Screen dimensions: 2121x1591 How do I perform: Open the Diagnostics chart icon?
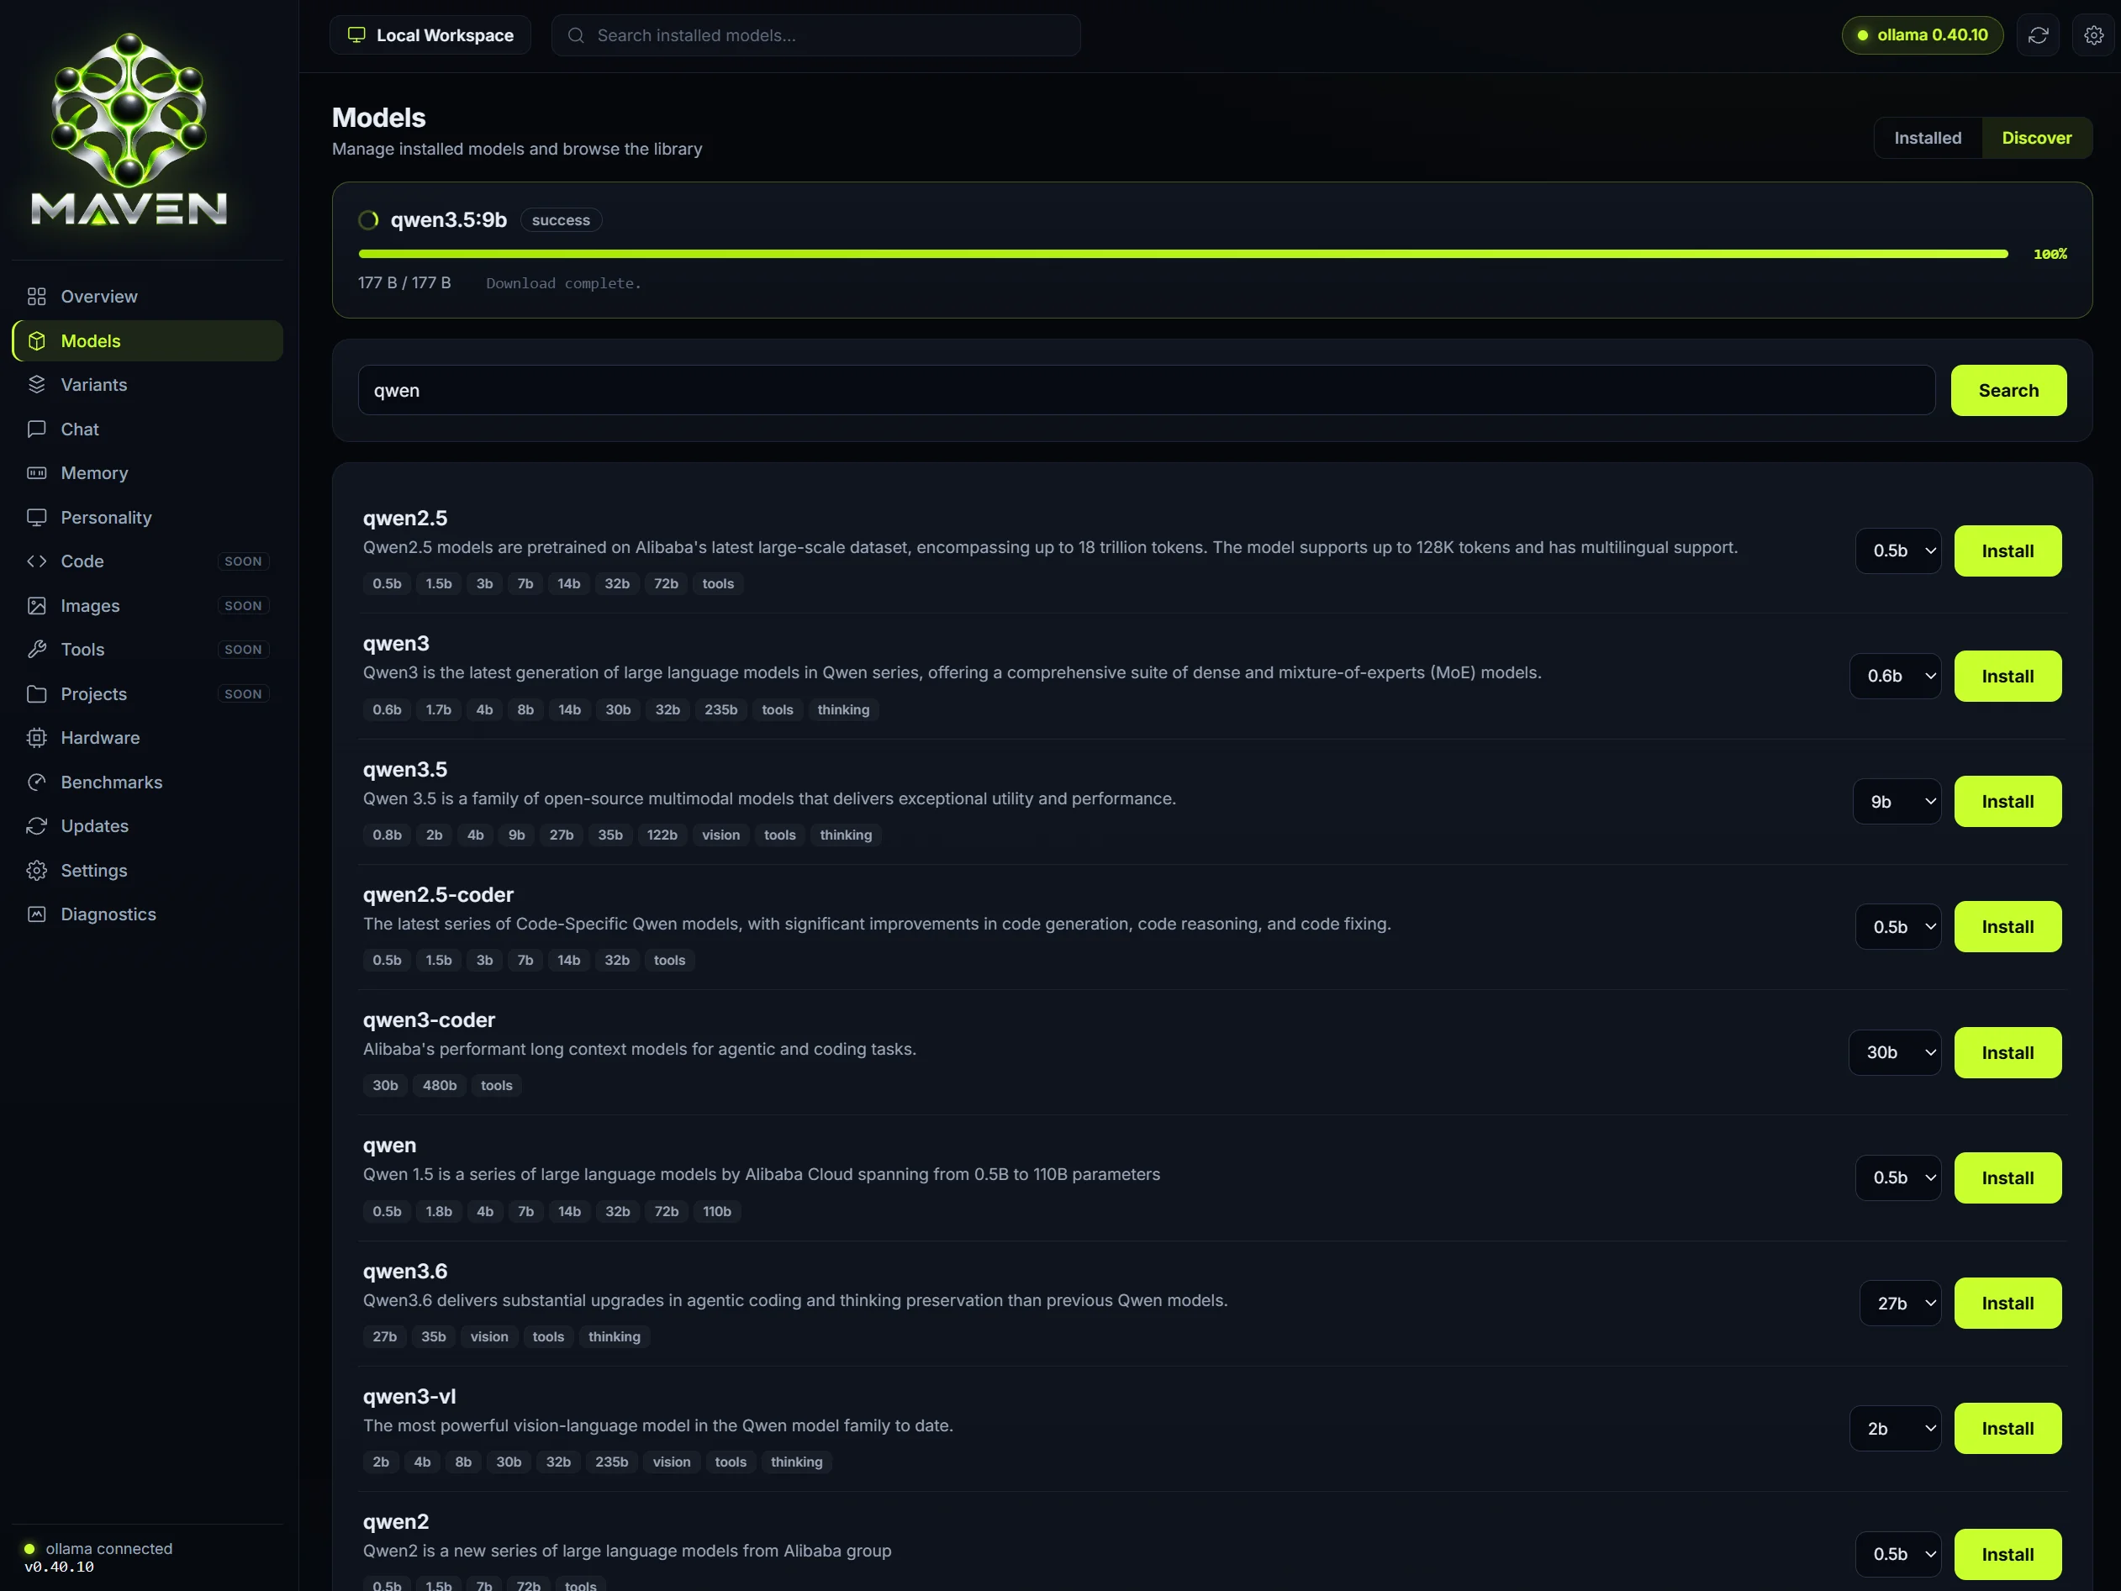tap(36, 914)
